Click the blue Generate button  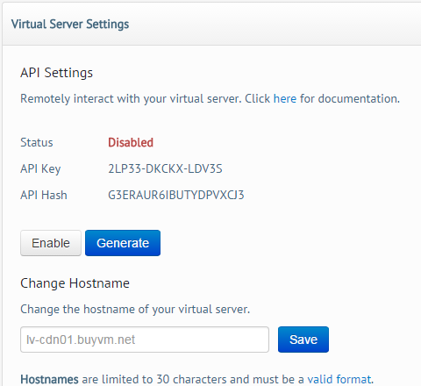(123, 243)
